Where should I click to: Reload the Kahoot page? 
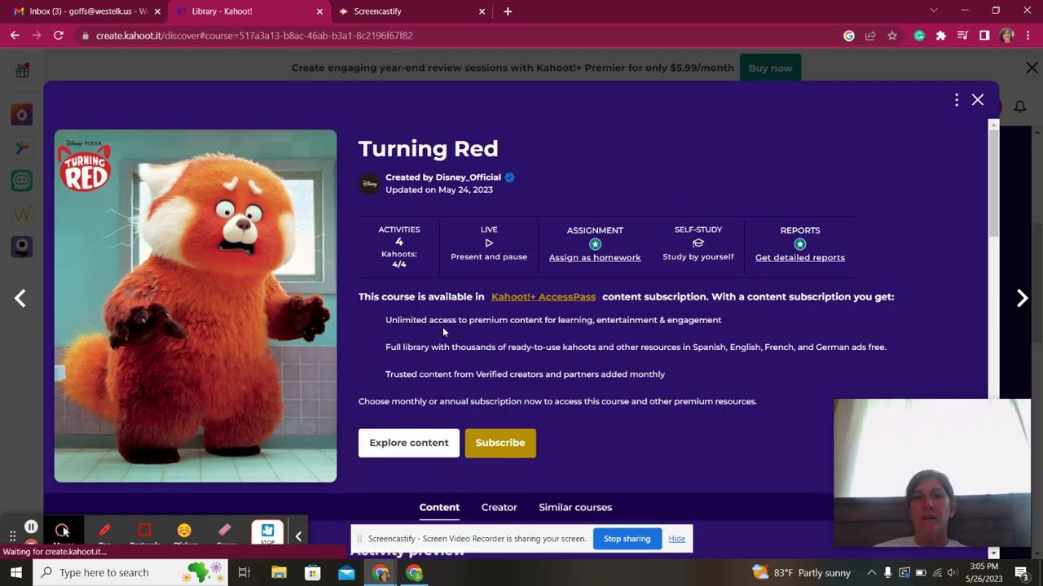coord(59,36)
